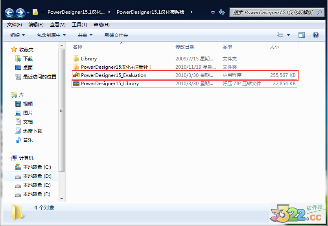Expand arrow after first PowerDesigner15.1汉化... breadcrumb
328x226 pixels.
(109, 12)
